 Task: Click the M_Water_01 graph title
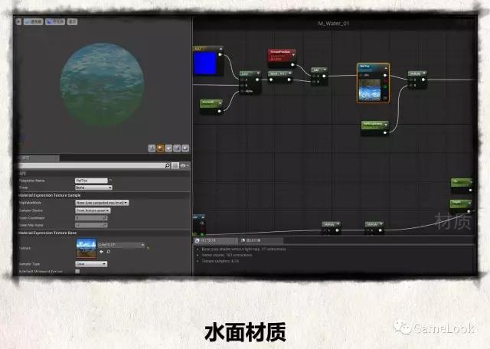point(334,24)
